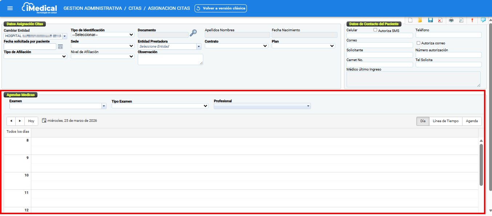This screenshot has width=492, height=216.
Task: Click into the Observación text area
Action: point(170,59)
